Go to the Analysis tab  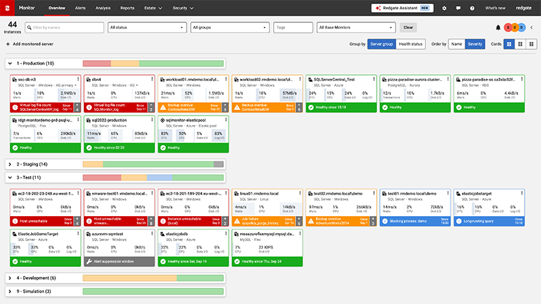103,8
